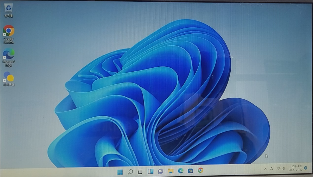Select the NateOn desktop shortcut with blue-yellow icon
Image resolution: width=313 pixels, height=177 pixels.
click(x=8, y=79)
